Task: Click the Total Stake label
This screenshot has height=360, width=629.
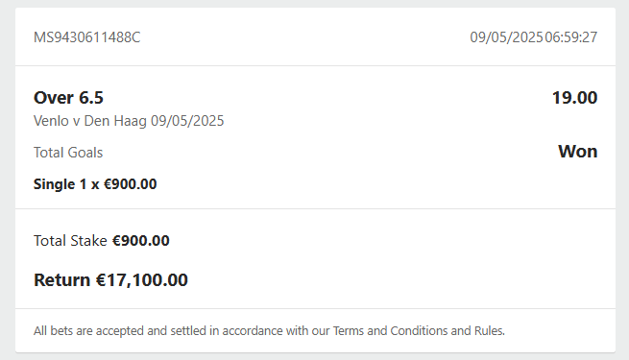Action: tap(70, 241)
